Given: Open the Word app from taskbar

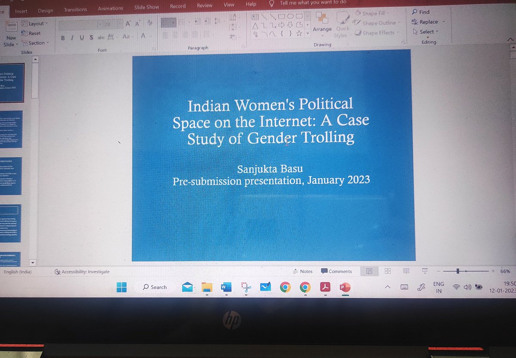Looking at the screenshot, I should point(226,287).
